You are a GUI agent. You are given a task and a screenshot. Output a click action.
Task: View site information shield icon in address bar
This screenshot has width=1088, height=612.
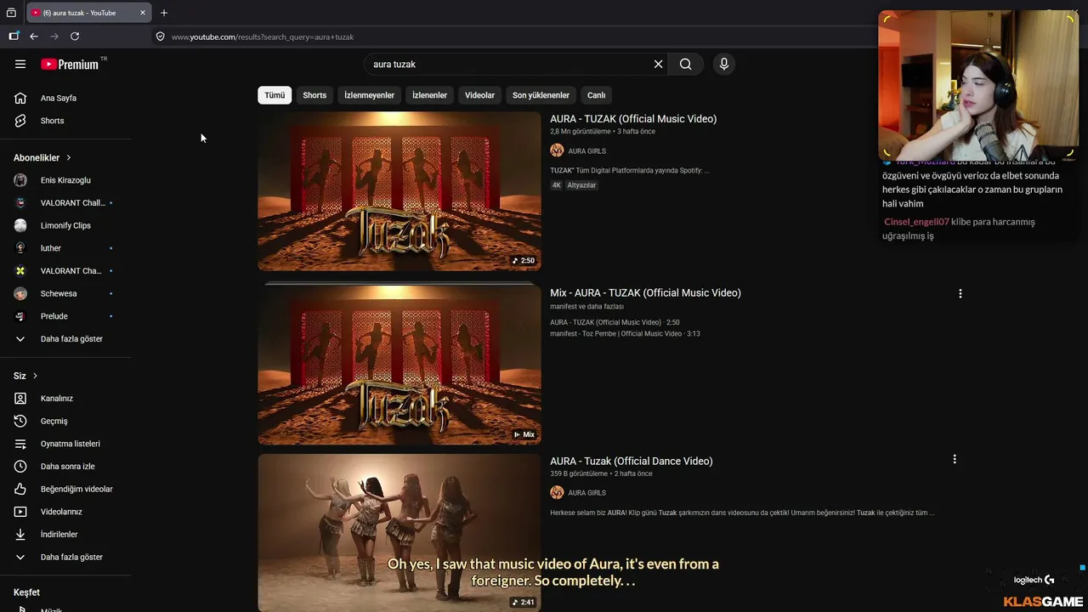pyautogui.click(x=160, y=37)
